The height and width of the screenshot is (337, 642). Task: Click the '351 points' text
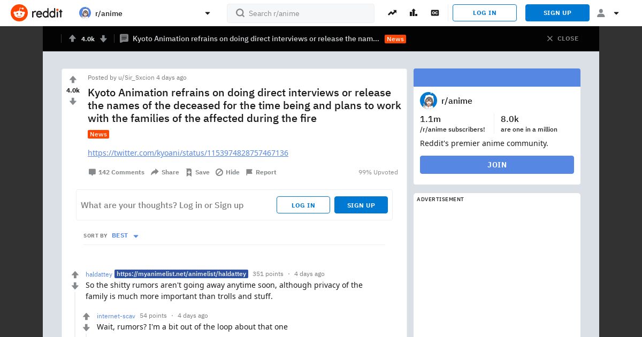[268, 274]
